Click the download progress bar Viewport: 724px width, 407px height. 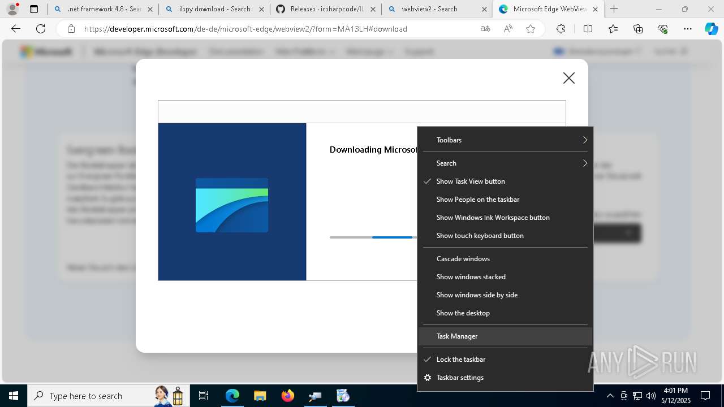pos(373,237)
